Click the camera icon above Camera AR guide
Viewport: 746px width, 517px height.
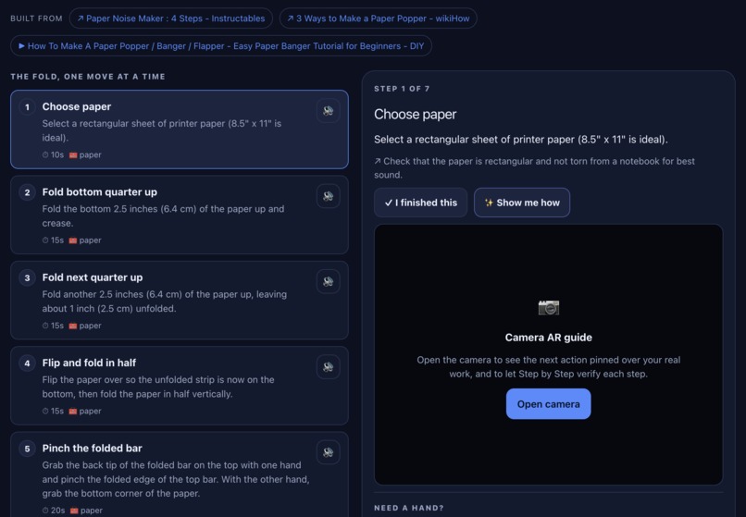pos(549,308)
